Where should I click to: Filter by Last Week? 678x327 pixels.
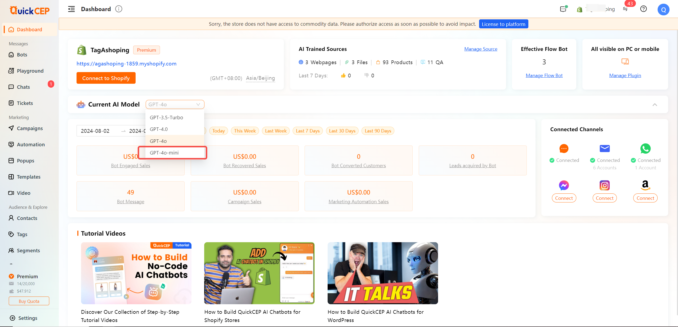tap(276, 131)
